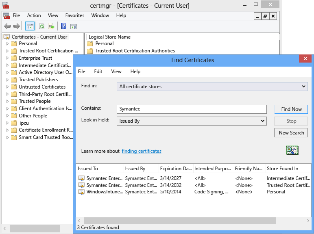Click the Contains text field
314x234 pixels.
(x=192, y=109)
